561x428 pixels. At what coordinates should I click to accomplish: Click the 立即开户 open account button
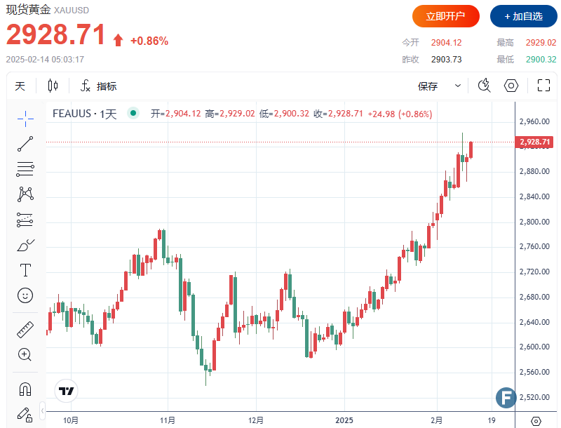[x=445, y=16]
